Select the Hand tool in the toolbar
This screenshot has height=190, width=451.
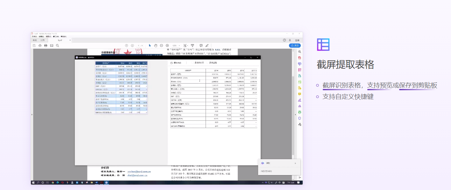[x=156, y=45]
